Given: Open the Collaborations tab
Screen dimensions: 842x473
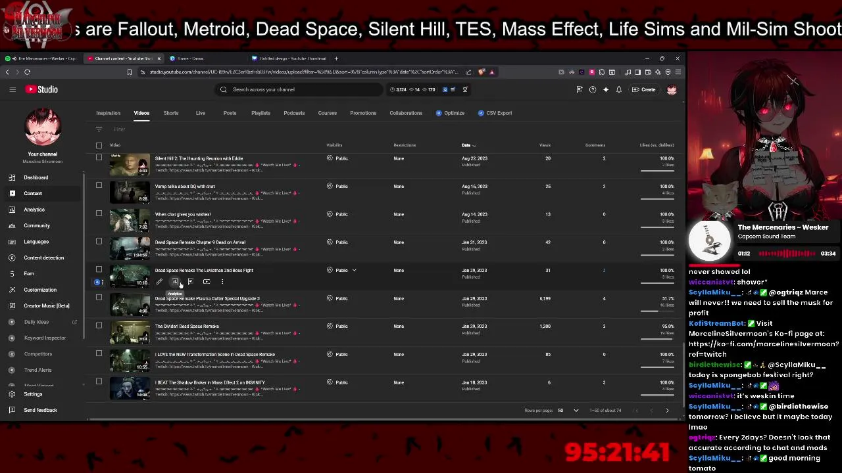Looking at the screenshot, I should 406,113.
